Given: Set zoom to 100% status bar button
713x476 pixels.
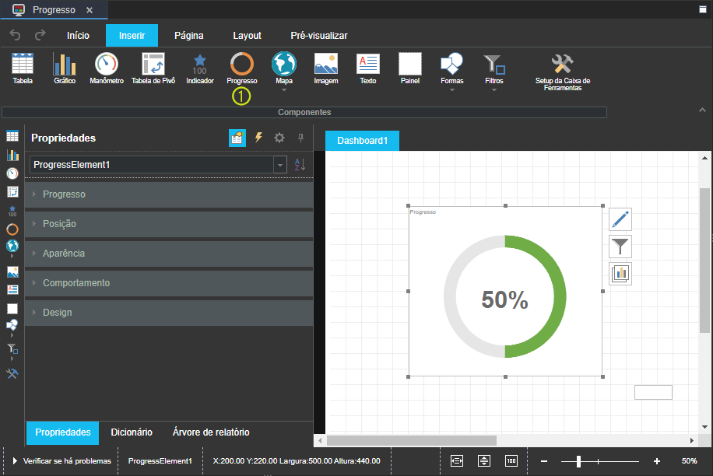Looking at the screenshot, I should point(511,461).
